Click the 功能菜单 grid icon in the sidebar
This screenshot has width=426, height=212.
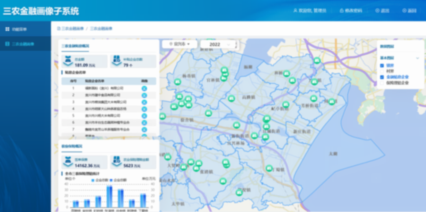point(7,29)
